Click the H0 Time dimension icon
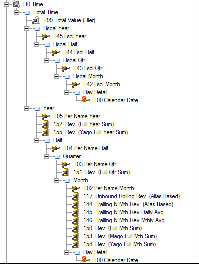The image size is (199, 264). [16, 4]
